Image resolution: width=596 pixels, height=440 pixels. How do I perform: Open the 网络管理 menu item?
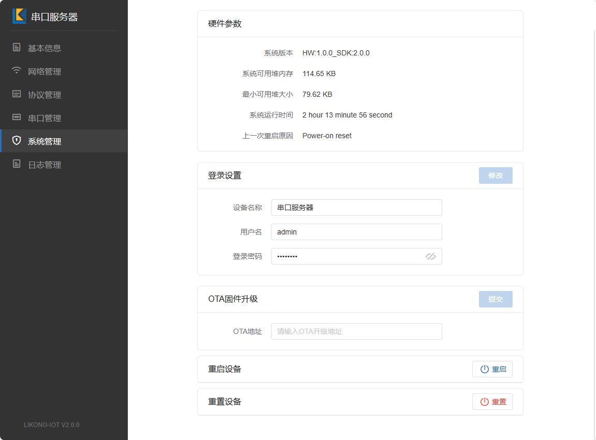coord(64,71)
